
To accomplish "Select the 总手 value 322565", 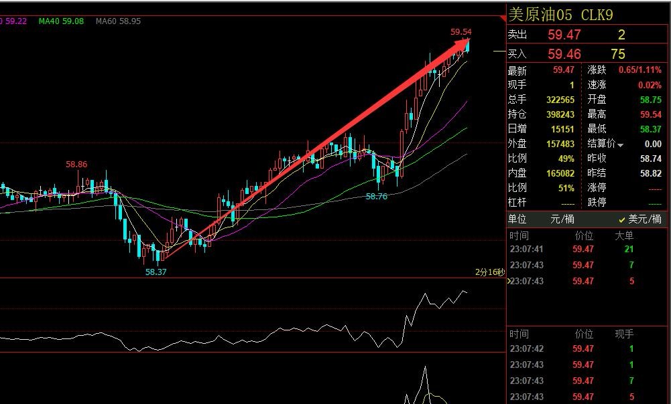I will [560, 100].
